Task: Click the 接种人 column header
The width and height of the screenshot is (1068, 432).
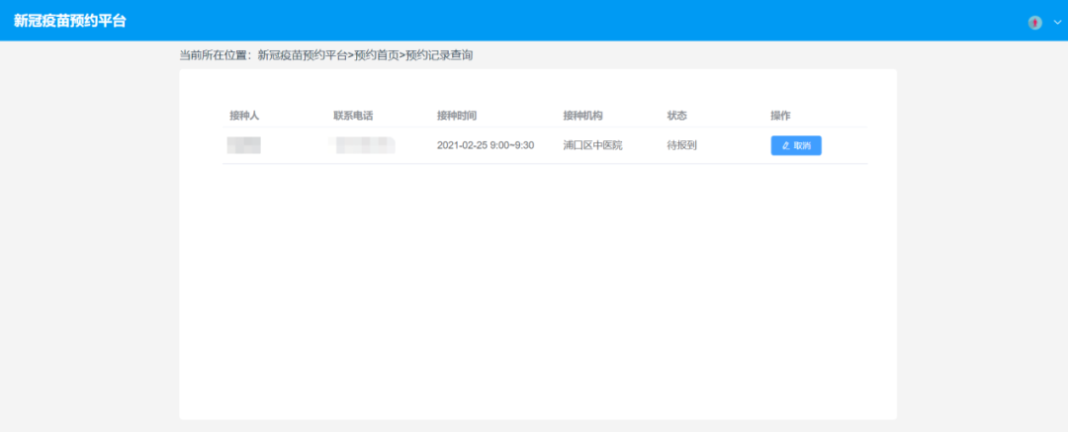Action: 243,116
